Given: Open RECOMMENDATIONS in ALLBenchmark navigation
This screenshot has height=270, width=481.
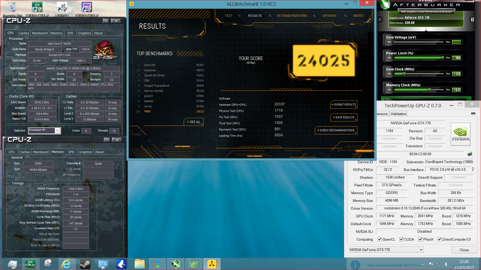Looking at the screenshot, I should pyautogui.click(x=292, y=16).
